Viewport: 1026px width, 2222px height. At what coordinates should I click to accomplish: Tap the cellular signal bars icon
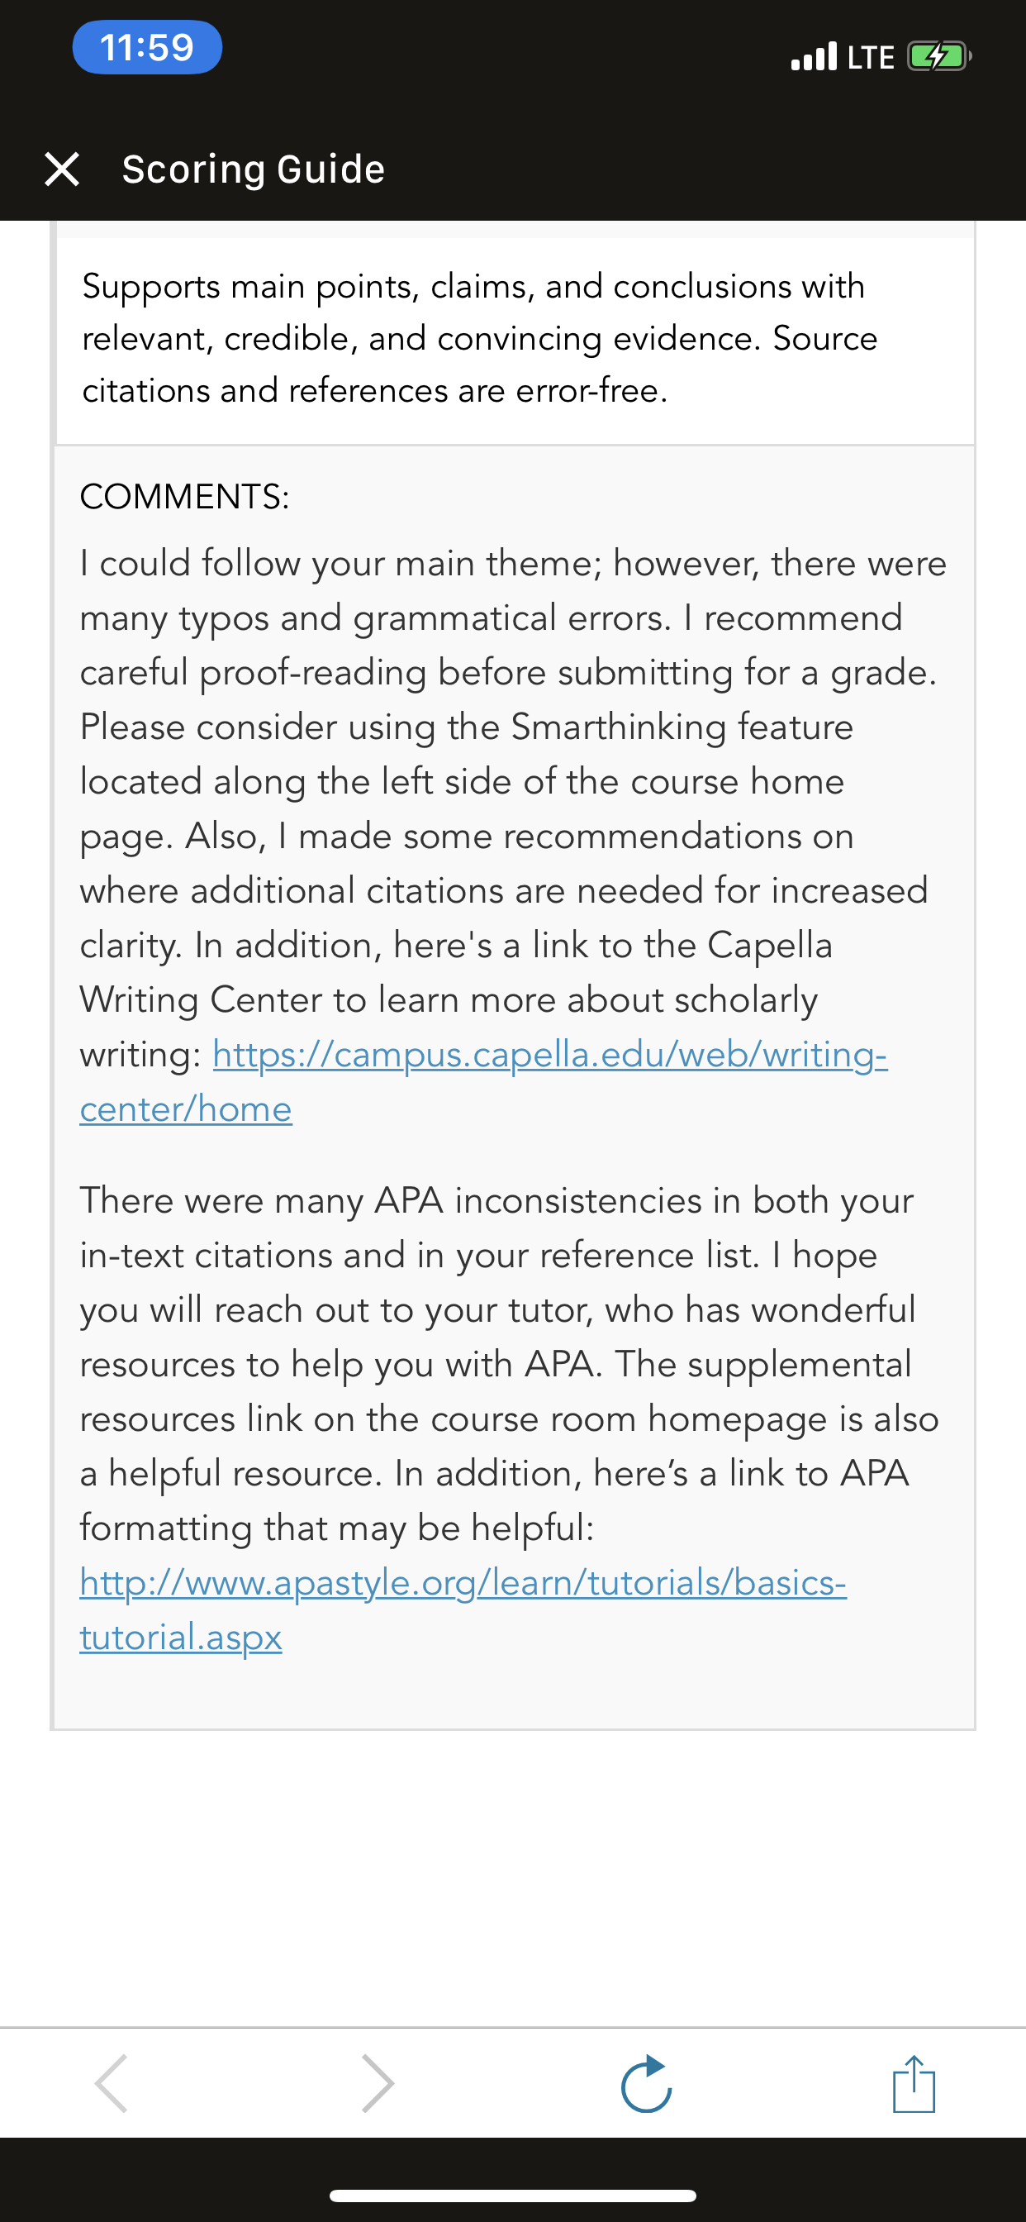(814, 57)
